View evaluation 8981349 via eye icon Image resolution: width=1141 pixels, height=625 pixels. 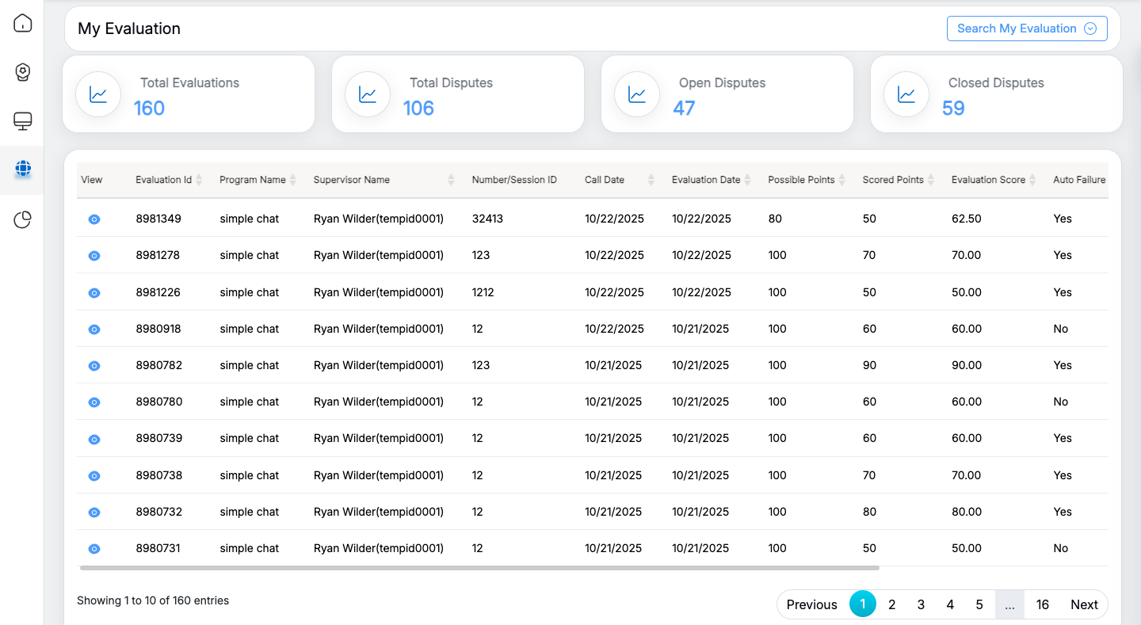pos(94,219)
